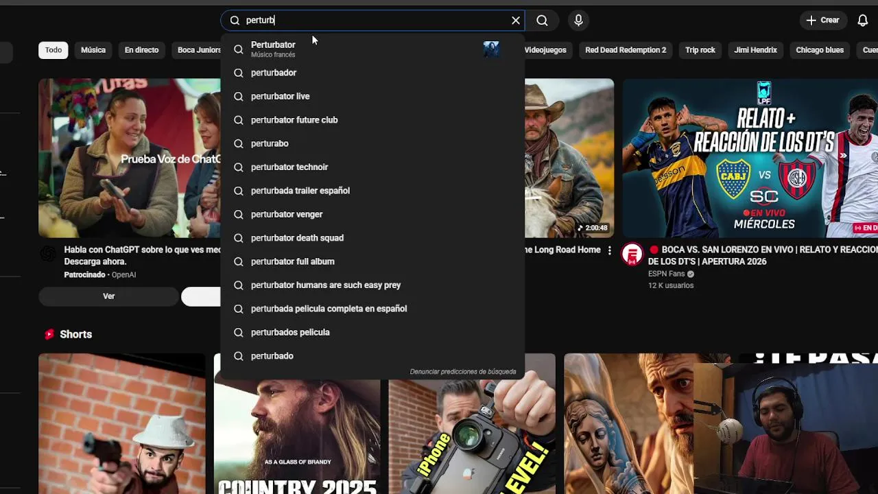Click search icon beside perturbator live
The image size is (878, 494).
point(239,96)
